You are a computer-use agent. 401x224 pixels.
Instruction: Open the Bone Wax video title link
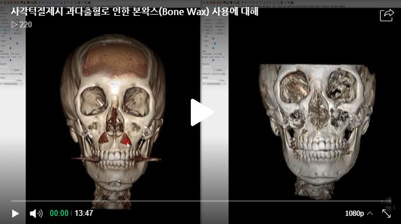(x=134, y=12)
